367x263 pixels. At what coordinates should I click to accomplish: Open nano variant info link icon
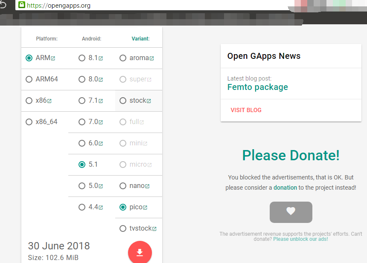point(147,186)
